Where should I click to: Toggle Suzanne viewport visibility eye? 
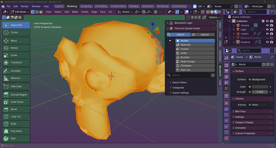tap(267, 42)
